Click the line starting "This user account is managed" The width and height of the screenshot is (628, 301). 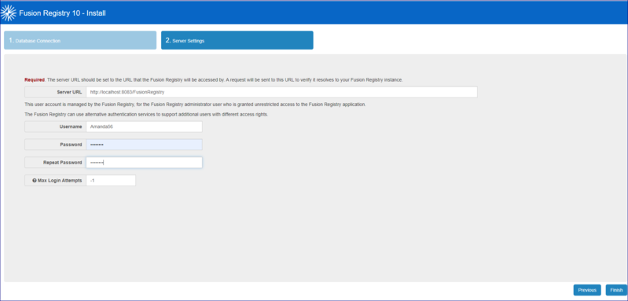tap(195, 105)
